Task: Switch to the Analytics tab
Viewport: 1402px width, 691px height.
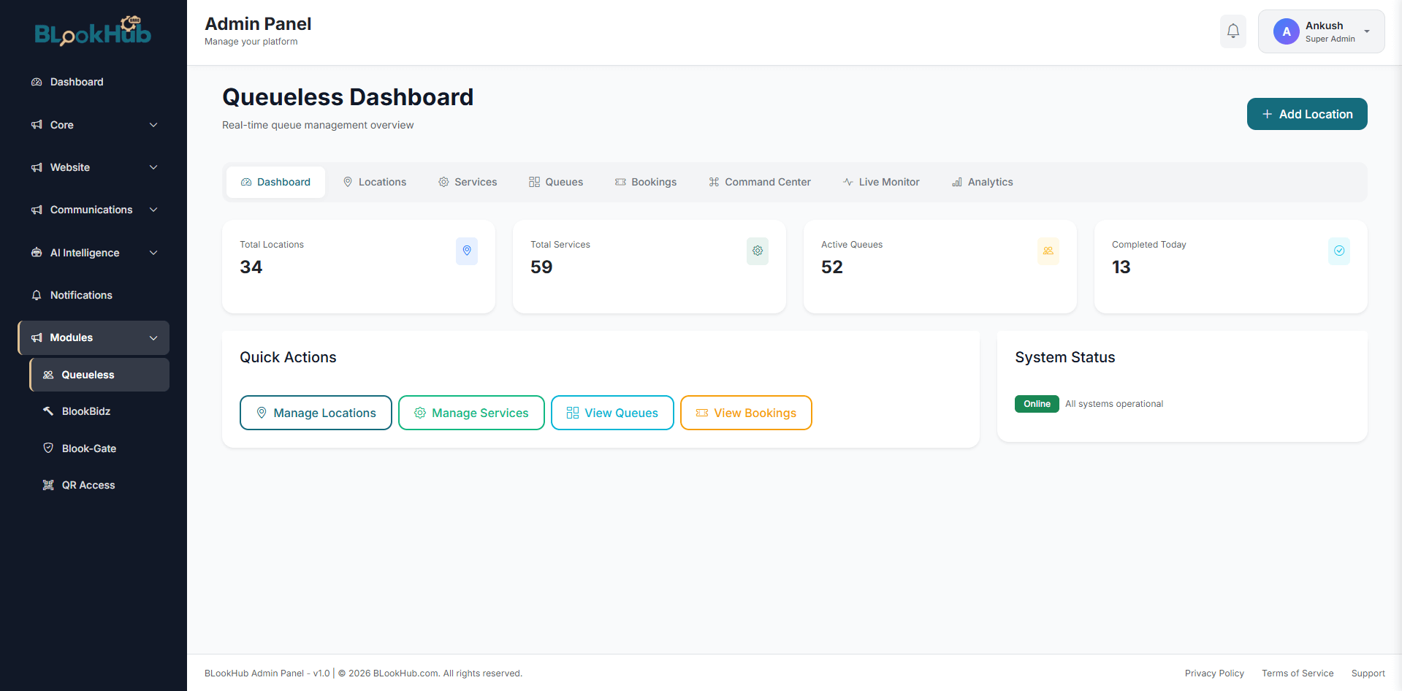Action: pyautogui.click(x=982, y=182)
